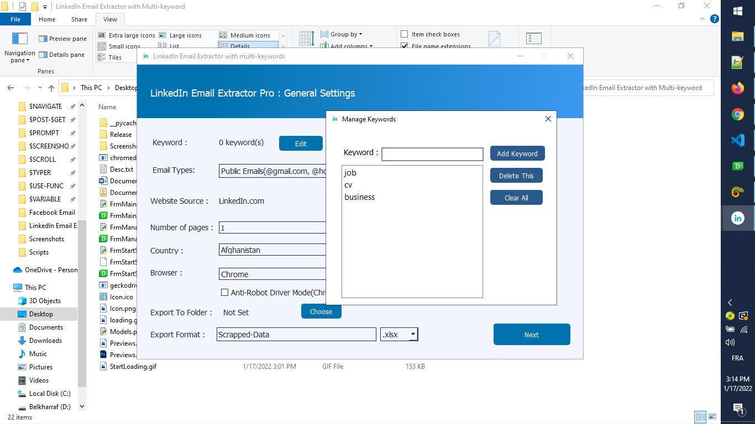Click the Number of pages field

pyautogui.click(x=272, y=227)
